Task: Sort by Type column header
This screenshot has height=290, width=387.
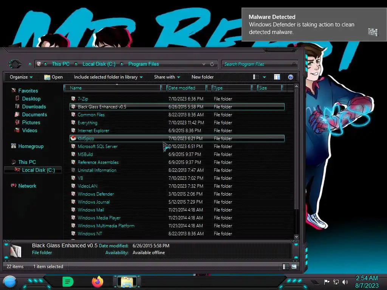Action: [x=232, y=88]
